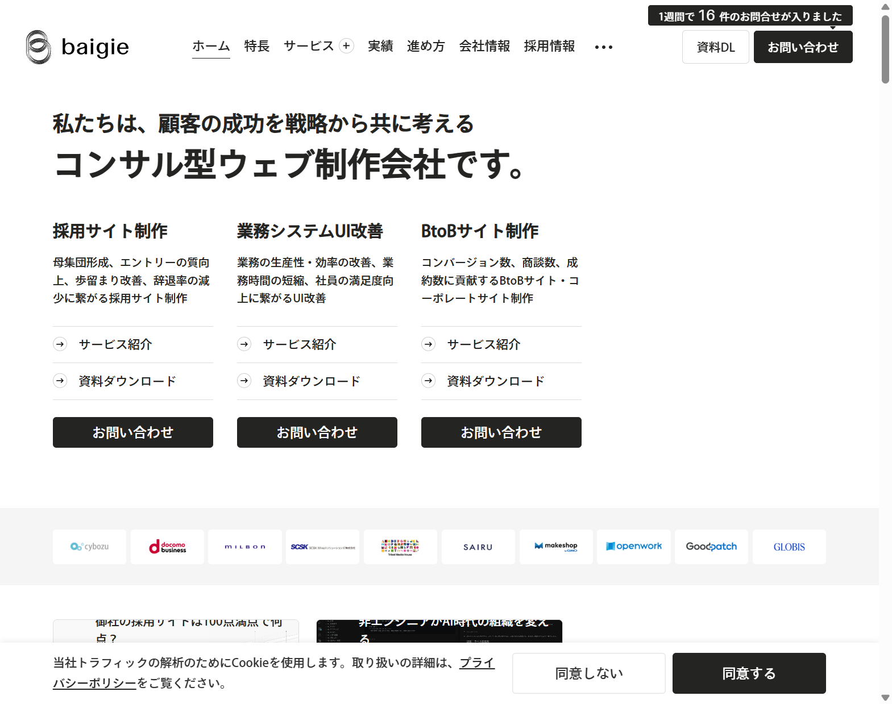Screen dimensions: 892x704
Task: Click the page vertical scrollbar thumb
Action: (885, 49)
